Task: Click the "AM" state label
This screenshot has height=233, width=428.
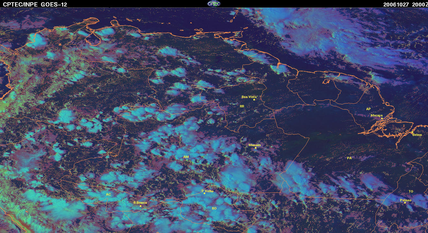Action: [186, 157]
